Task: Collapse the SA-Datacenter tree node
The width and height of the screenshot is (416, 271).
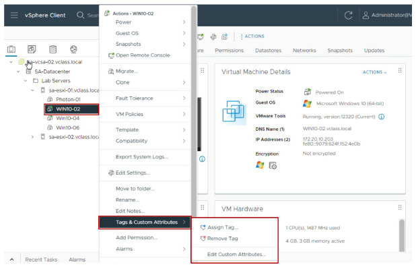Action: coord(18,71)
